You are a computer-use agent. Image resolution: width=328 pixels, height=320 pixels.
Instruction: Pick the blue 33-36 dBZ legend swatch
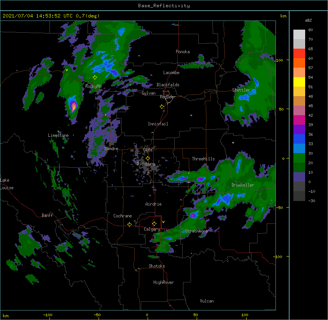coord(299,139)
